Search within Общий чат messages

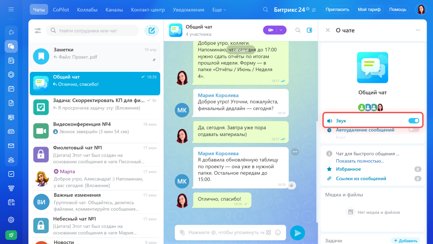pos(298,30)
